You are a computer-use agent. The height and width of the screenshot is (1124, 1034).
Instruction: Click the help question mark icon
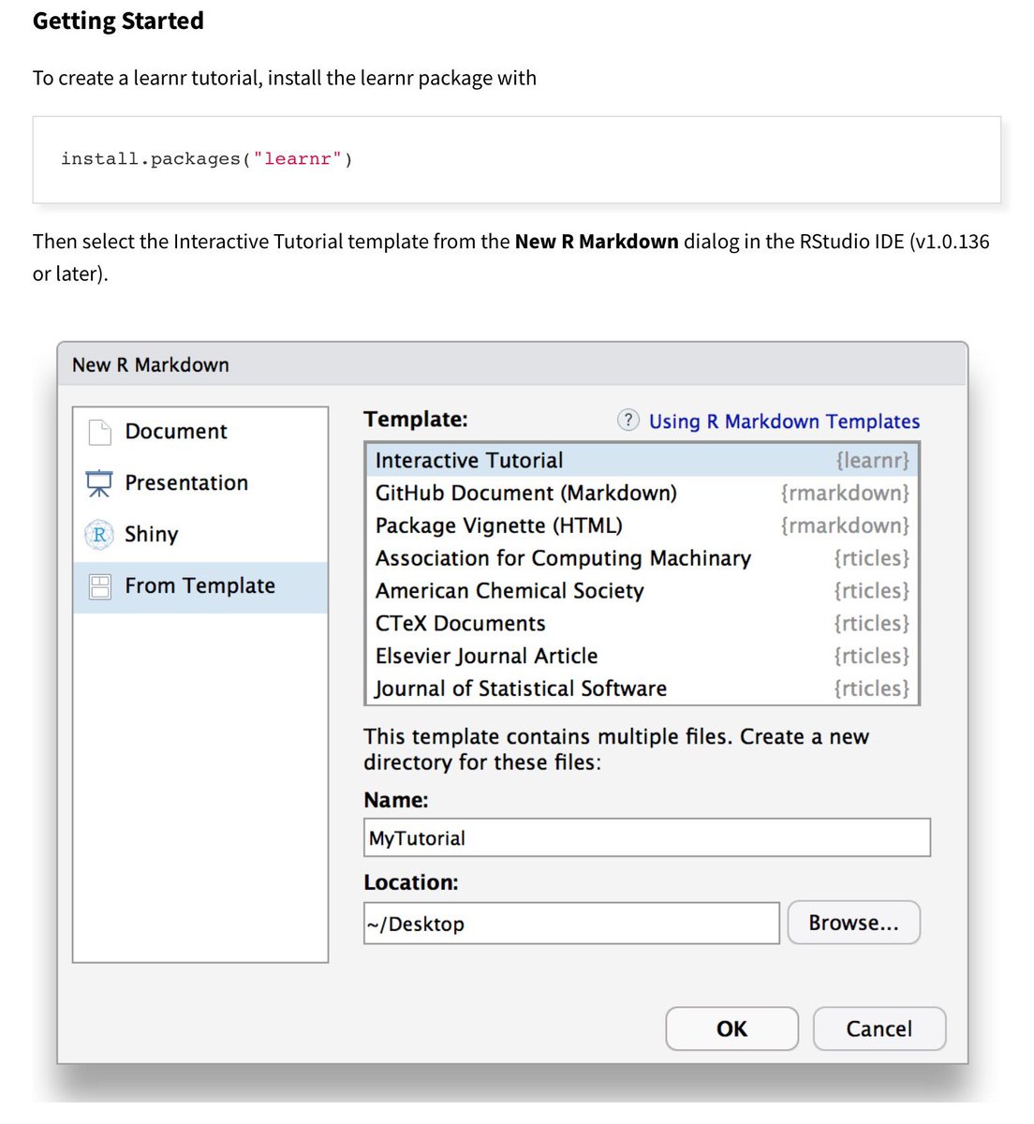point(628,421)
